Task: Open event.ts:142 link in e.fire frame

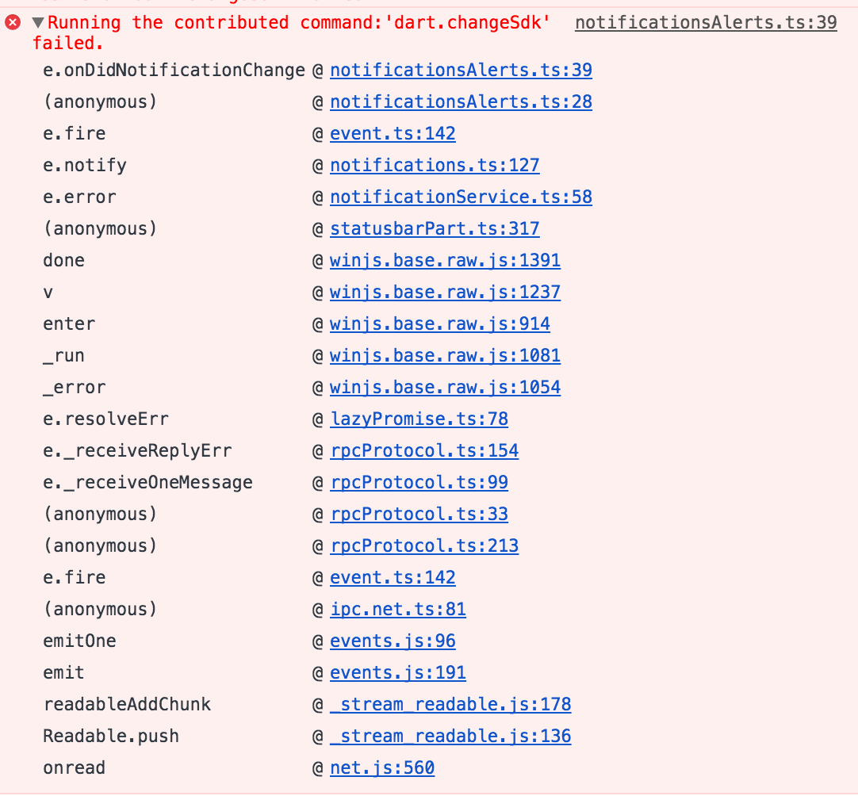Action: pos(393,133)
